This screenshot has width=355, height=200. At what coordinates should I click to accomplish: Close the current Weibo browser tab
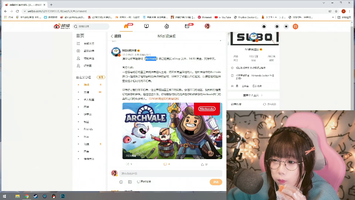point(44,4)
